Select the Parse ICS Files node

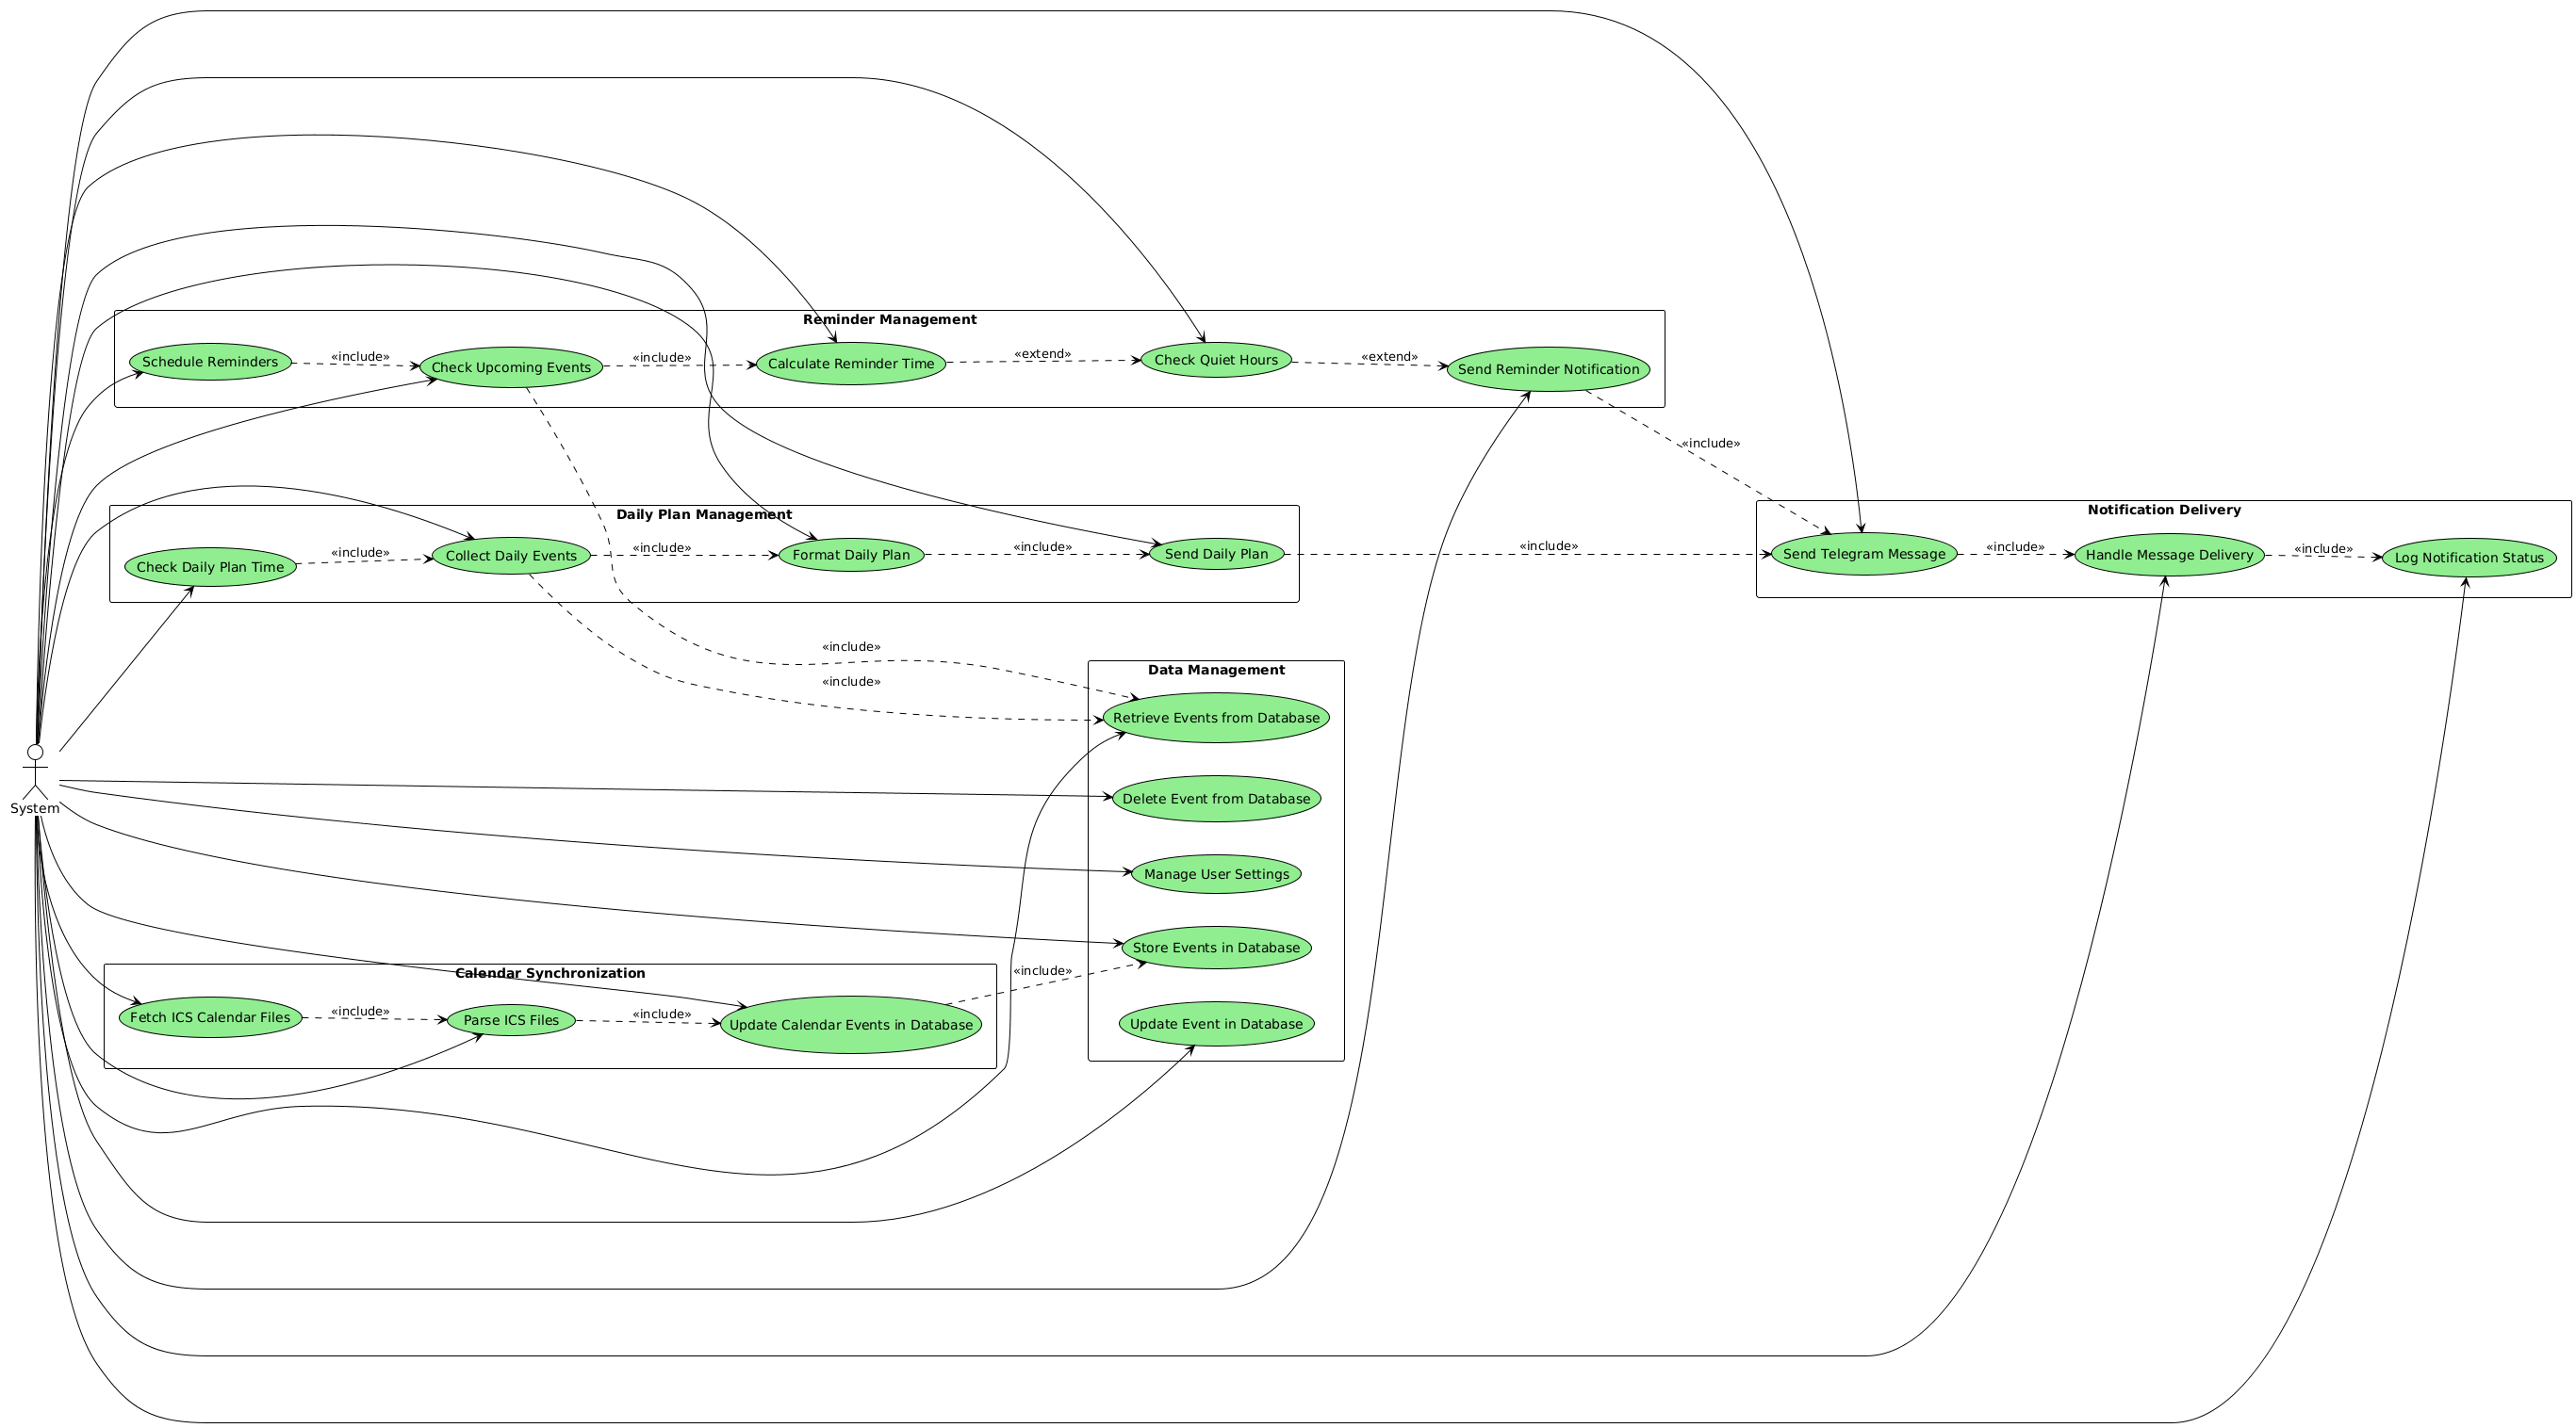coord(511,1020)
